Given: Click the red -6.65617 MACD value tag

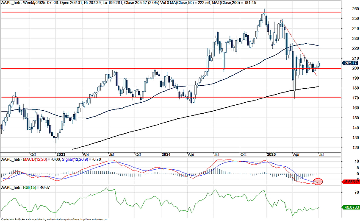Looking at the screenshot, I should 351,182.
